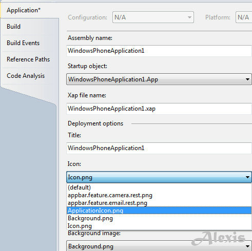Click the Startup object WindowsPhoneApplication1.App combo box
This screenshot has height=251, width=252.
pos(159,79)
